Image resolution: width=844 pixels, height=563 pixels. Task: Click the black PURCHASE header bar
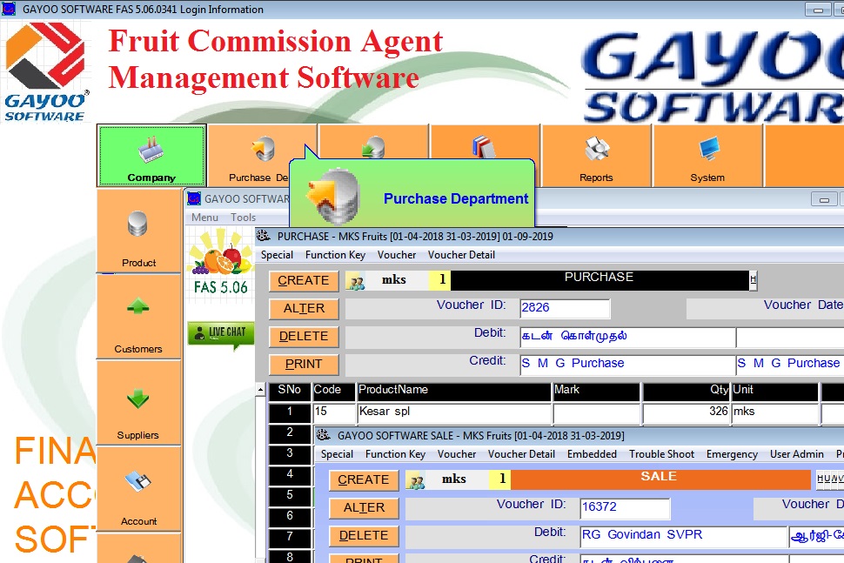pyautogui.click(x=600, y=280)
